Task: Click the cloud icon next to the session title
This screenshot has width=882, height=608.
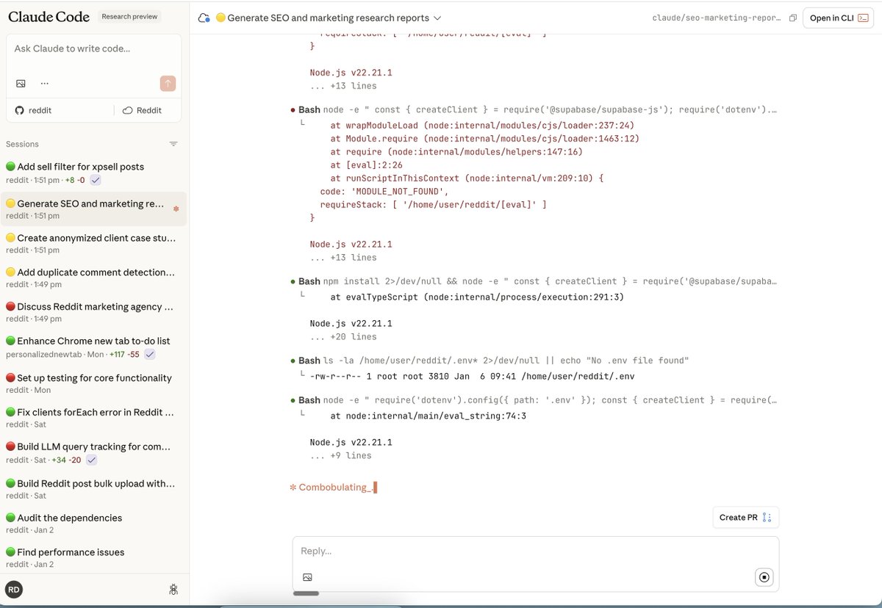Action: point(204,17)
